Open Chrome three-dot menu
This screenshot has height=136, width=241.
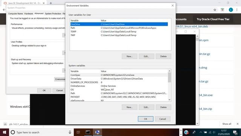click(x=237, y=10)
